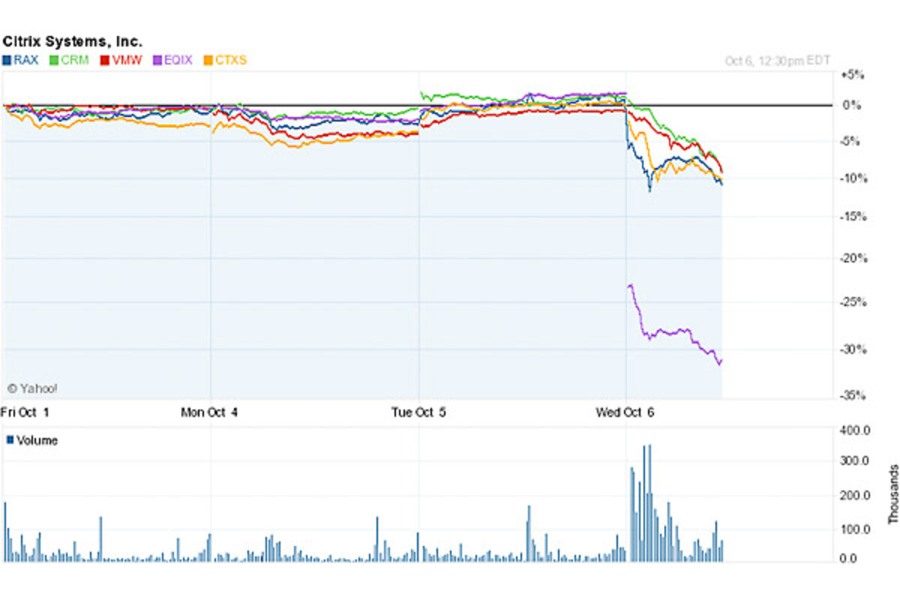Screen dimensions: 900x600
Task: Click the Volume legend swatch
Action: pyautogui.click(x=10, y=439)
